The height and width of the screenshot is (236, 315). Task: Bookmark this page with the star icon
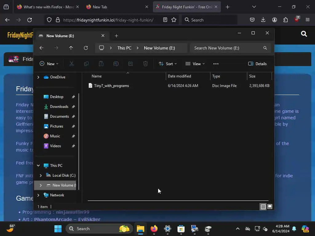point(174,20)
